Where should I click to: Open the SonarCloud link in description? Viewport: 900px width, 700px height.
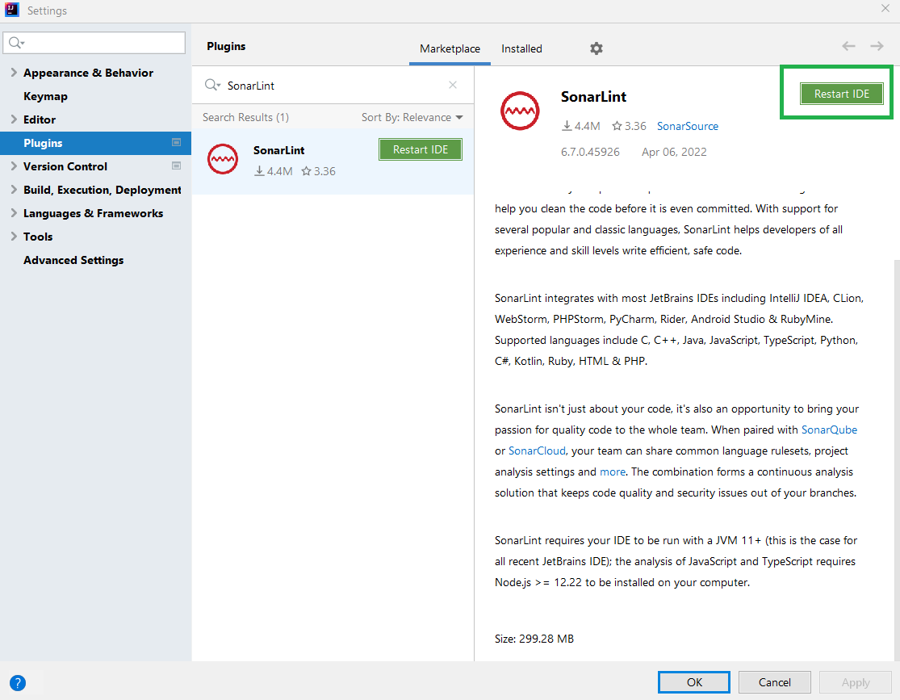click(538, 451)
